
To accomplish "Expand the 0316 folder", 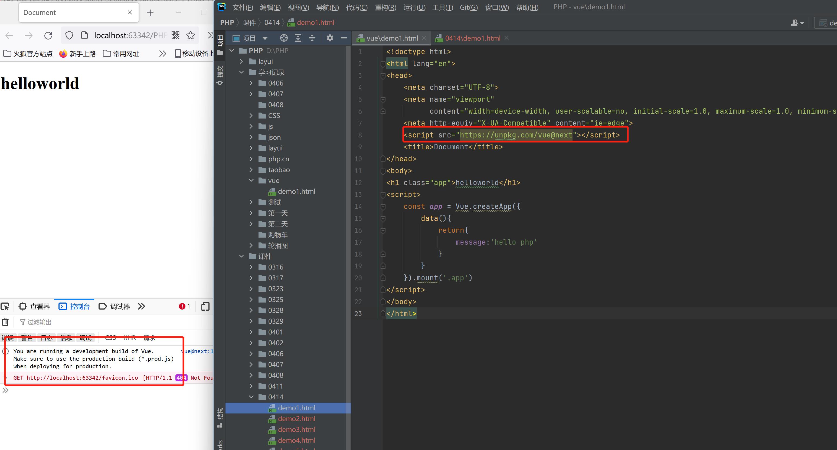I will 251,267.
